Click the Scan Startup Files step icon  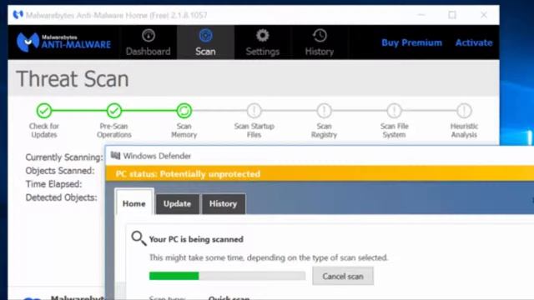click(254, 111)
